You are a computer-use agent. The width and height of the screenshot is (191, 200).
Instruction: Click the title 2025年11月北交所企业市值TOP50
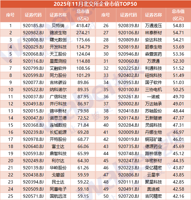tap(95, 4)
